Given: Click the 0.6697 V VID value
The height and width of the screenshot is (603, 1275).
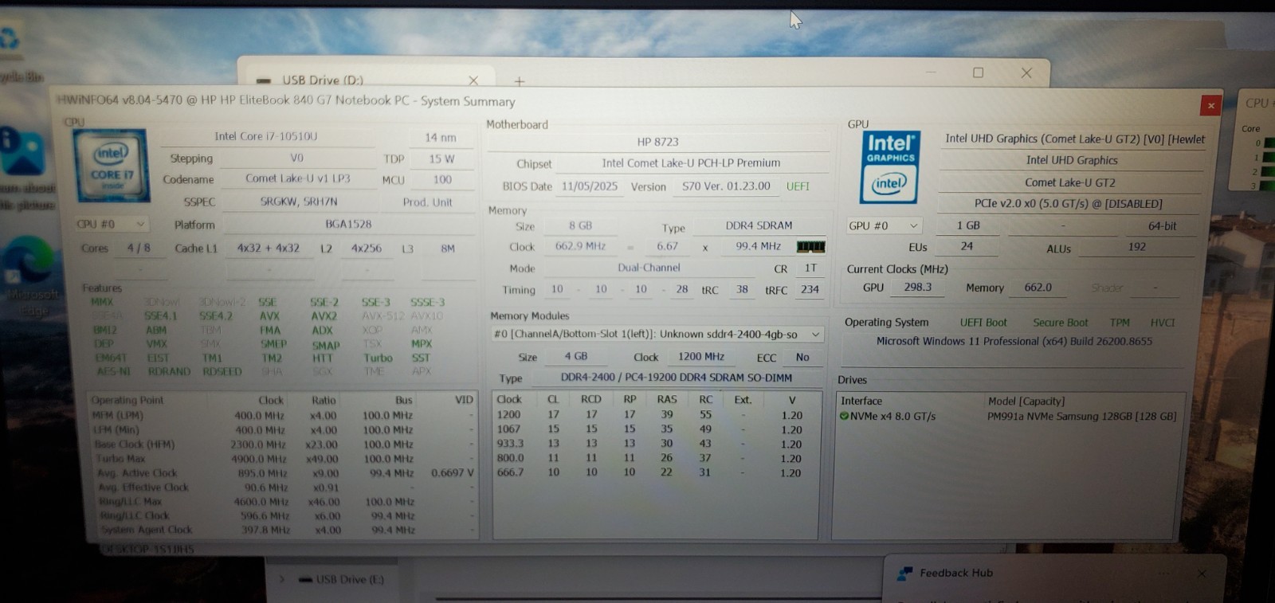Looking at the screenshot, I should 453,473.
